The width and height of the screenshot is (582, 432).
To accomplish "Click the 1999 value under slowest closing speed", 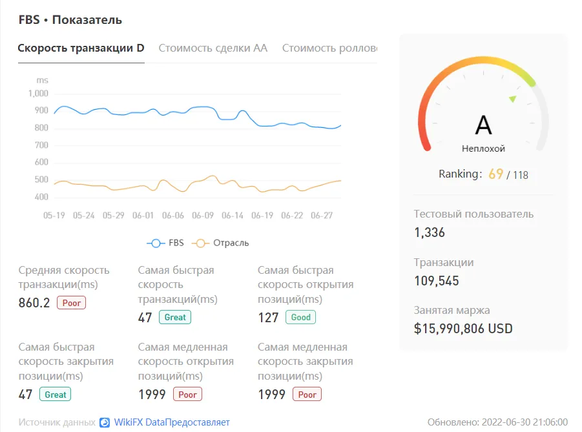I will (x=272, y=395).
